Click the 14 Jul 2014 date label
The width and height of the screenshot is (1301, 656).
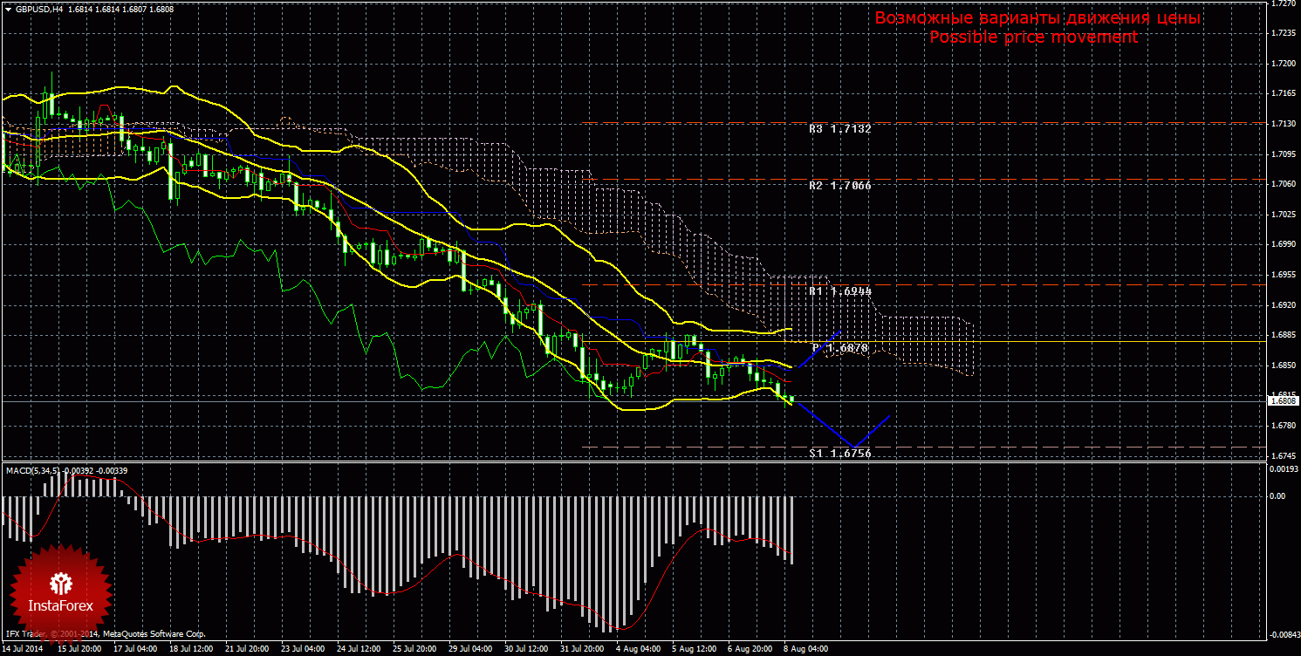tap(24, 650)
